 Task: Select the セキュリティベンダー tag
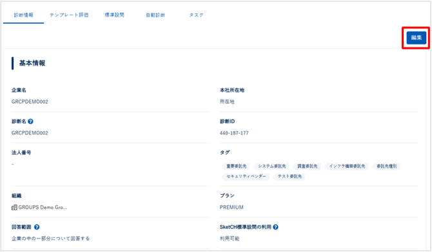[x=246, y=176]
